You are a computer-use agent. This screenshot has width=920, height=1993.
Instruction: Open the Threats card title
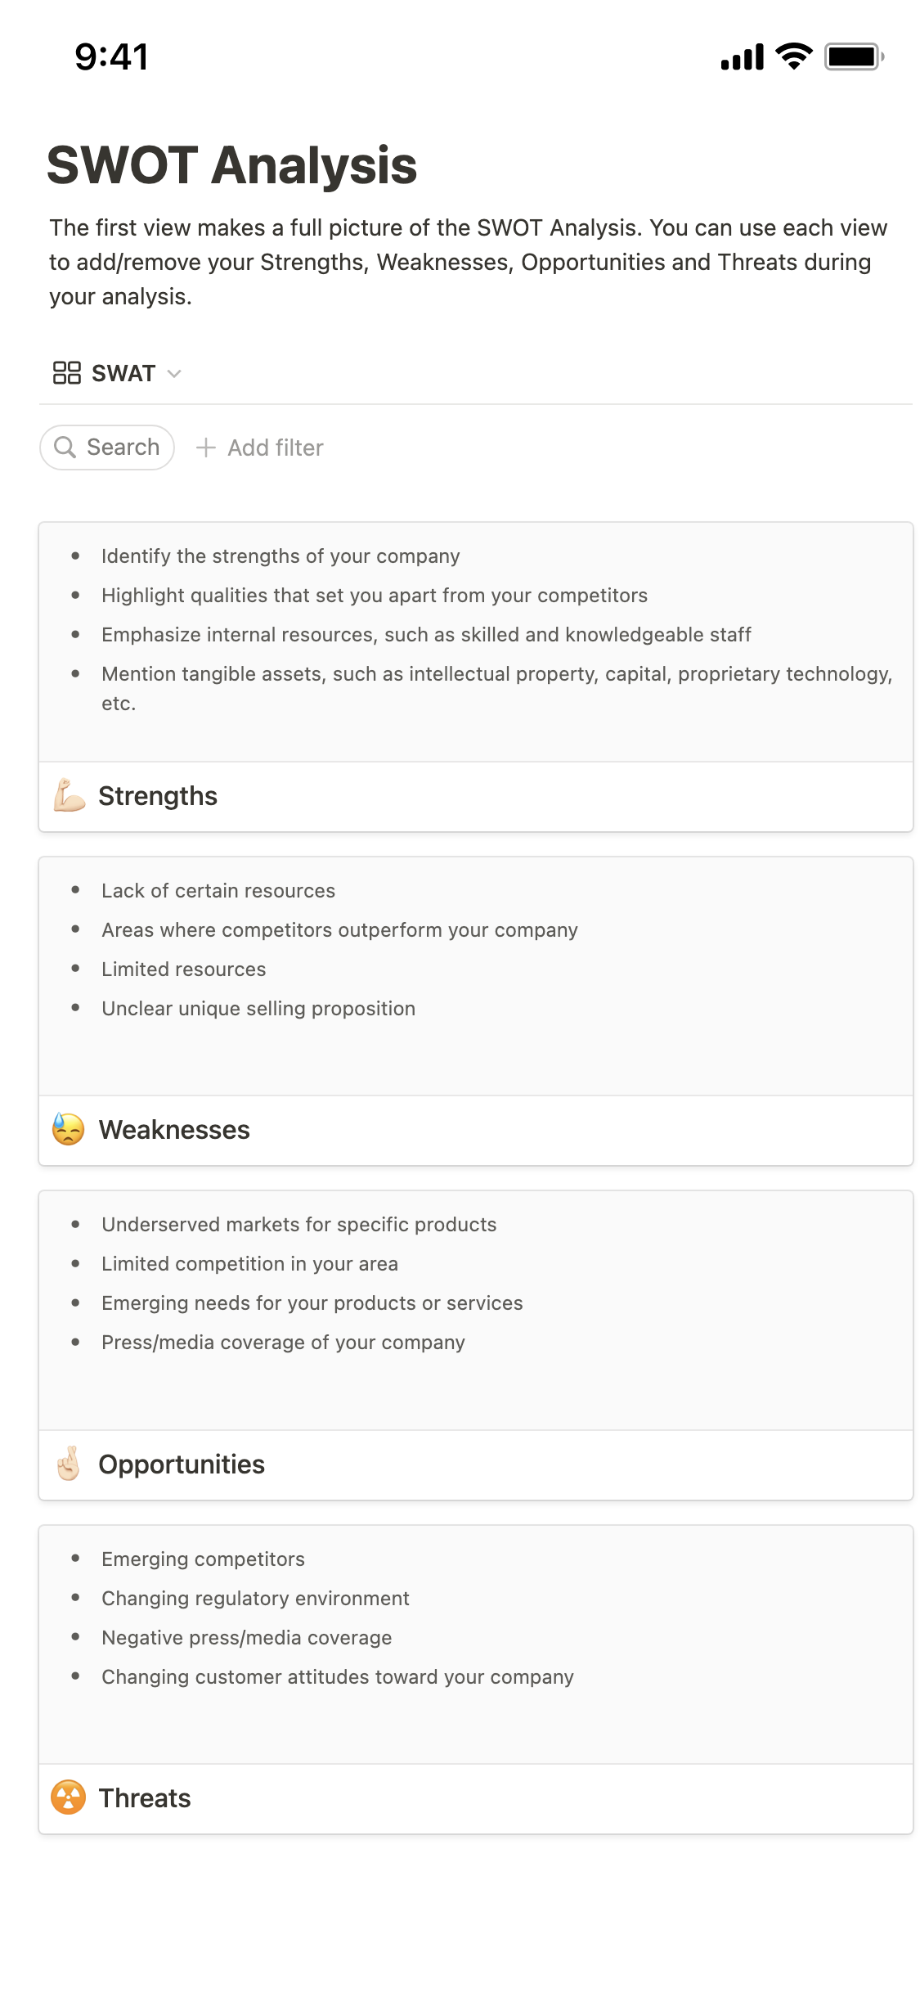point(145,1798)
